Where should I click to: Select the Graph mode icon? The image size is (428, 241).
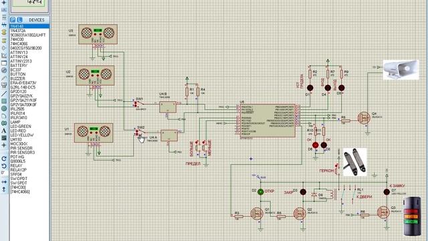pyautogui.click(x=4, y=55)
